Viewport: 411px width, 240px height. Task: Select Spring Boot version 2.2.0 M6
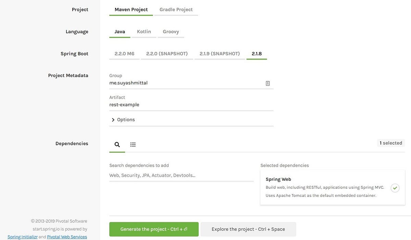click(x=124, y=53)
